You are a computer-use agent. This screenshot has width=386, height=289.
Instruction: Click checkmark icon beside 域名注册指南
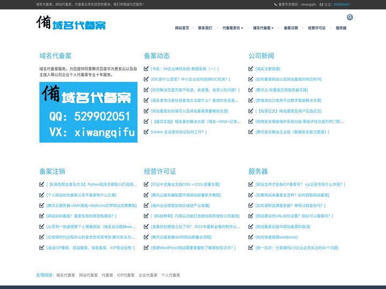250,69
